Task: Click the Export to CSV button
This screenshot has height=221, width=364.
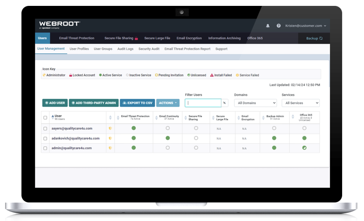Action: click(137, 103)
